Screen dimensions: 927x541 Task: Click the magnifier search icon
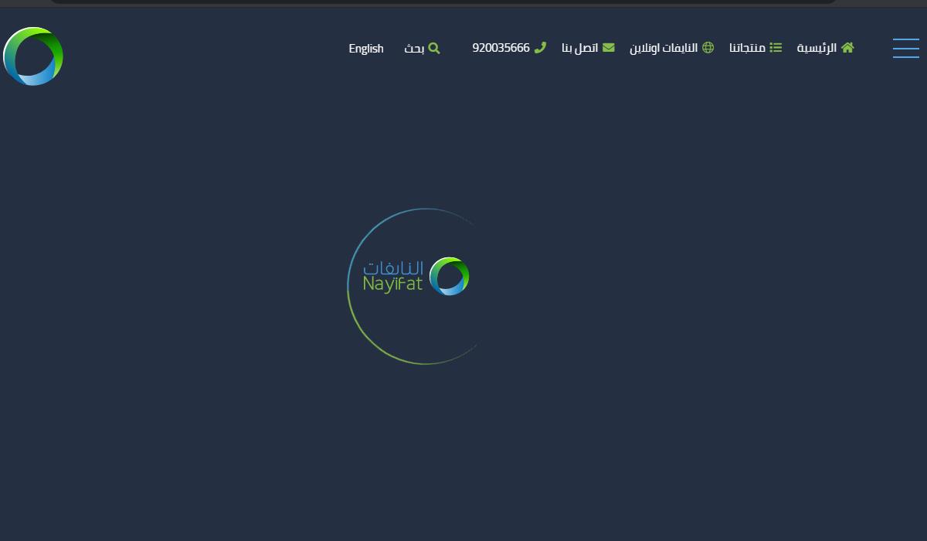[x=434, y=48]
